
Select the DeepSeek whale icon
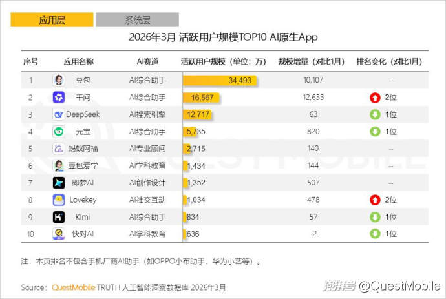tap(59, 114)
